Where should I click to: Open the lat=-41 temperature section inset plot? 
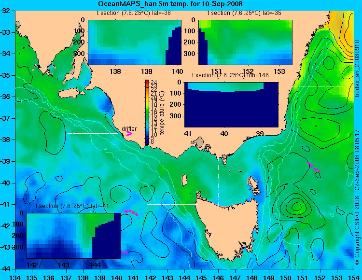[x=73, y=236]
